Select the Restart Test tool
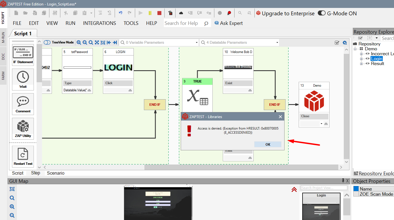 23,156
